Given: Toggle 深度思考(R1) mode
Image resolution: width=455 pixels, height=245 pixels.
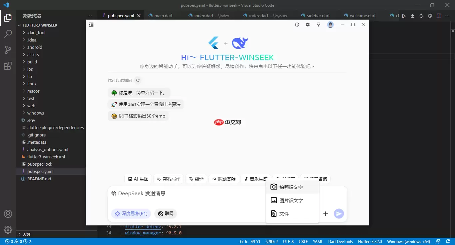Looking at the screenshot, I should click(131, 213).
